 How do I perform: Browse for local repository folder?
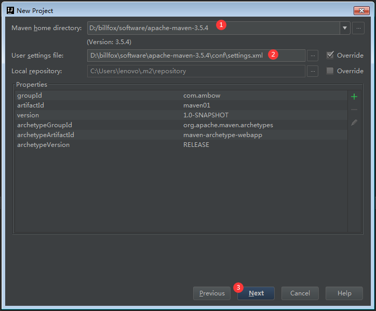pos(313,71)
